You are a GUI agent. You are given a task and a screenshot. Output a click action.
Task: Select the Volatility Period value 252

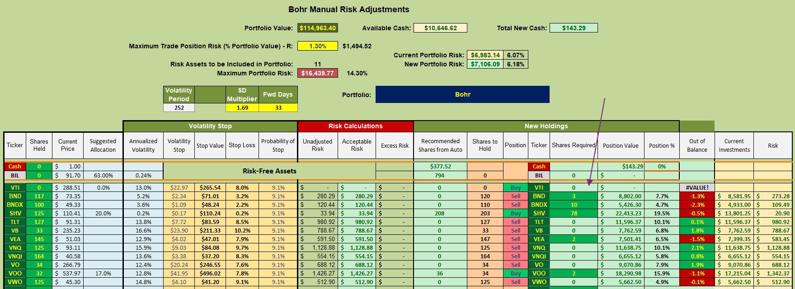pos(179,108)
